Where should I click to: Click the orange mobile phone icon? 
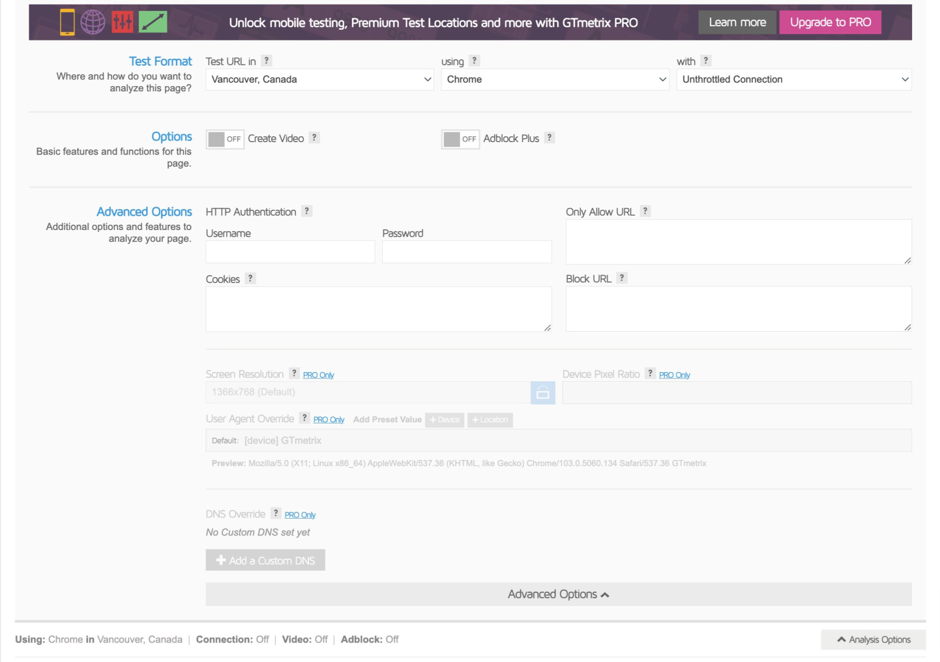[x=67, y=22]
